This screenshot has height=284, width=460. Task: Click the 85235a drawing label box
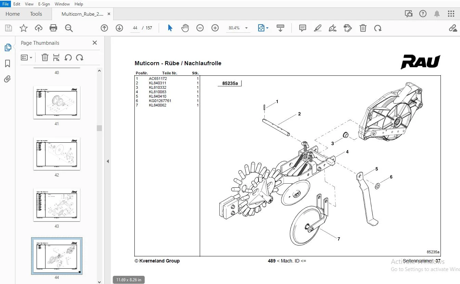[x=230, y=83]
